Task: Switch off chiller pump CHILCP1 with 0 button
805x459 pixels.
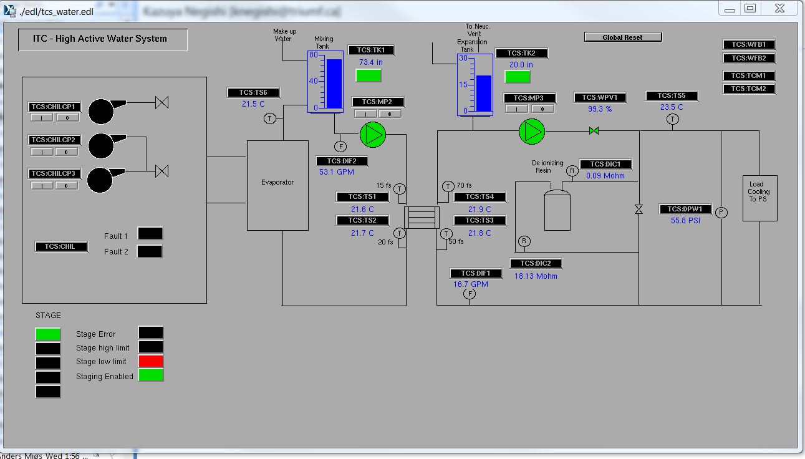Action: 67,117
